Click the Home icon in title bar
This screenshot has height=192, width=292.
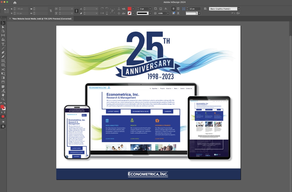pos(15,3)
